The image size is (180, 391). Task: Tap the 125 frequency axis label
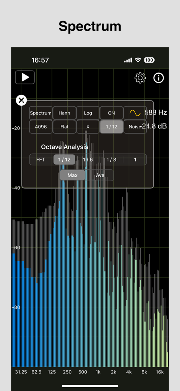point(52,372)
